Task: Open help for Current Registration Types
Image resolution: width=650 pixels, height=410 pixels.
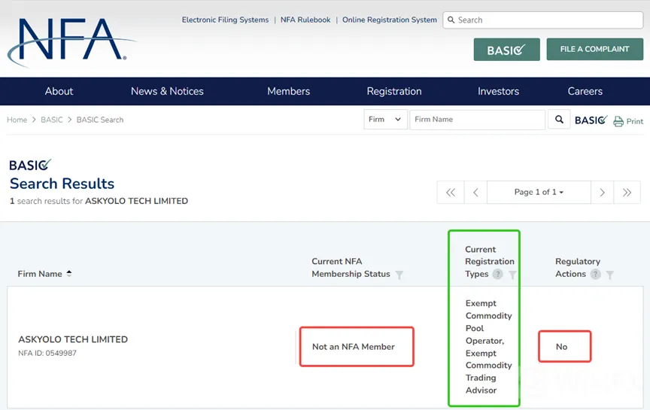Action: [497, 274]
